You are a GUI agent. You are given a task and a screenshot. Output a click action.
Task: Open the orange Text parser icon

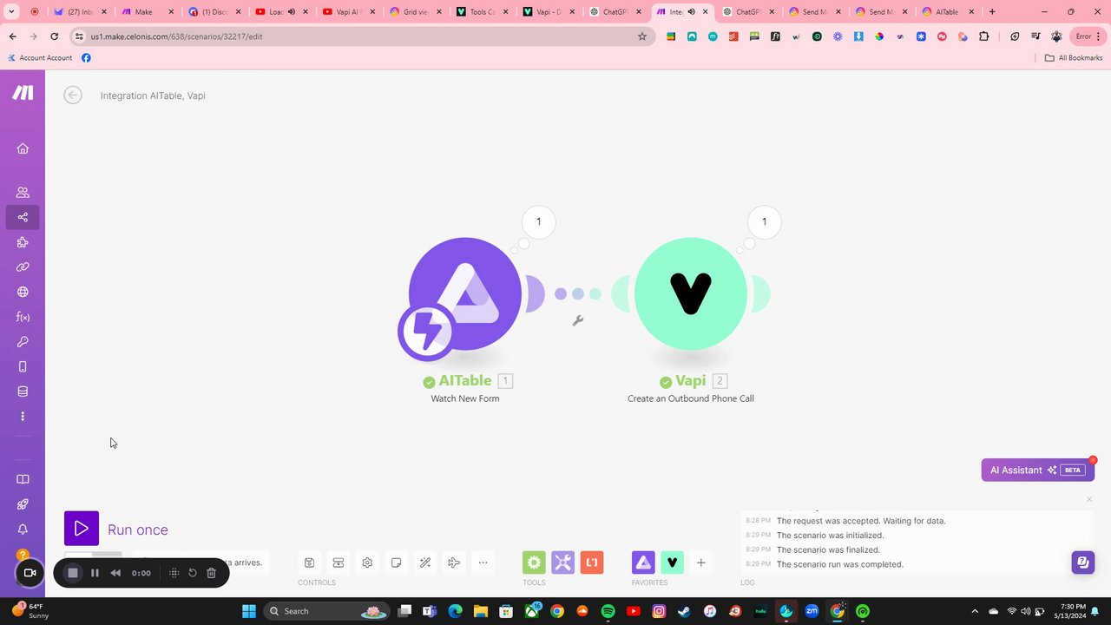(592, 562)
